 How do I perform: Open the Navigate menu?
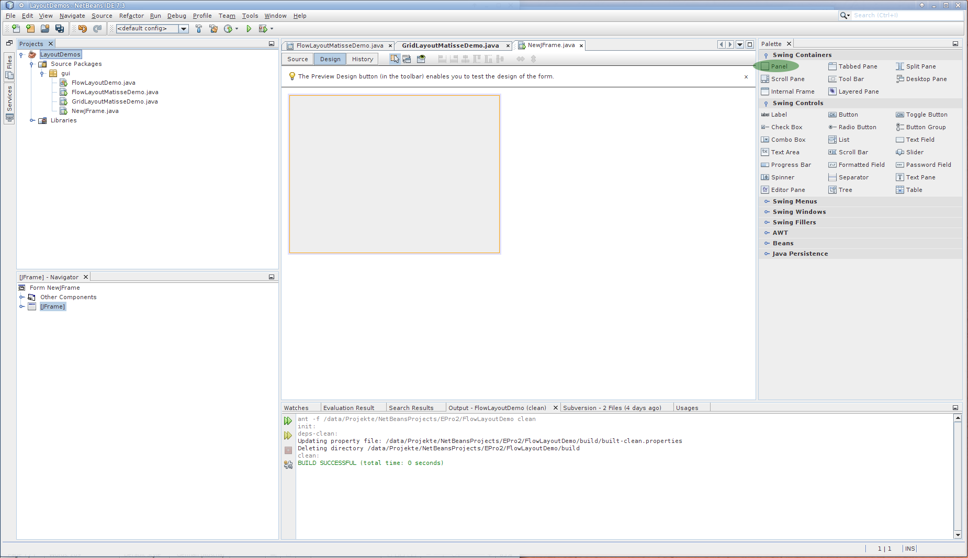coord(72,16)
